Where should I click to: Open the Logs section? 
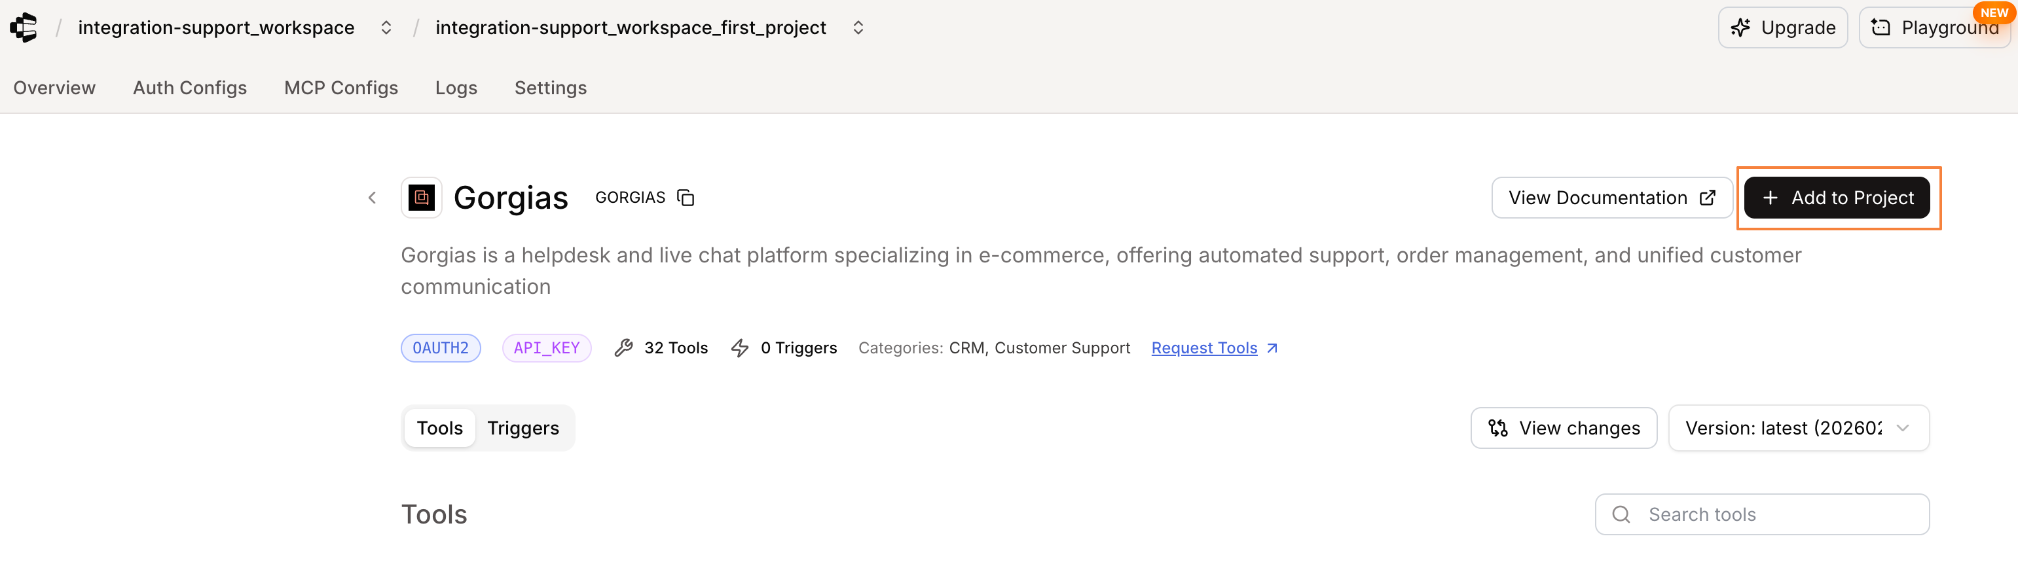pos(456,88)
